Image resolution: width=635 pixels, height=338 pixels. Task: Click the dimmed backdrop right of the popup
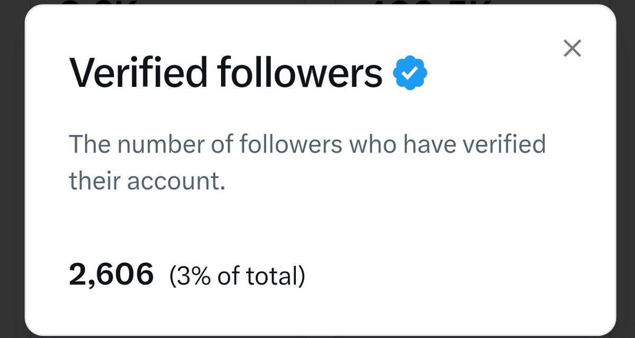point(626,170)
